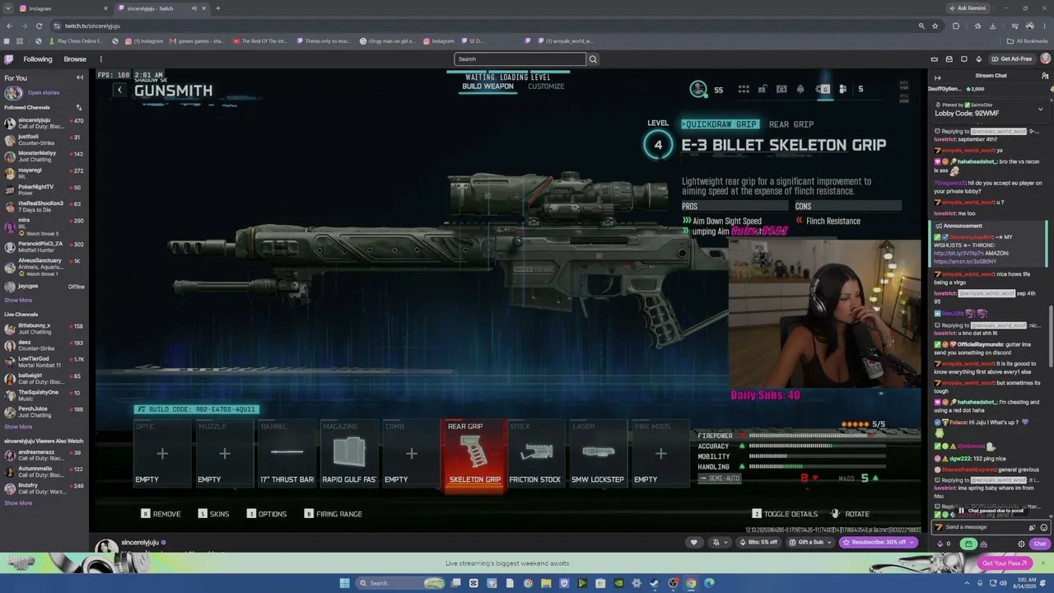Send message with the Chat button
The image size is (1054, 593).
[x=1040, y=544]
